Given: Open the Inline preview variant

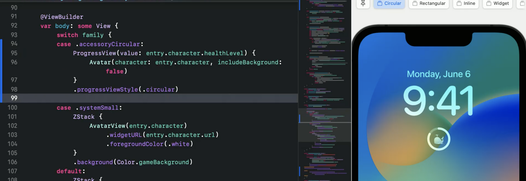Looking at the screenshot, I should click(466, 3).
